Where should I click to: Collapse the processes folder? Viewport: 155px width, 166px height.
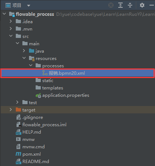(30, 65)
